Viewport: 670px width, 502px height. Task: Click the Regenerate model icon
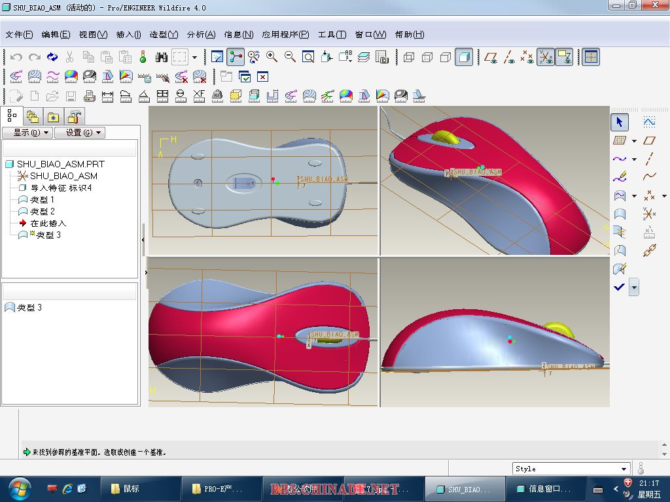coord(52,57)
